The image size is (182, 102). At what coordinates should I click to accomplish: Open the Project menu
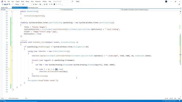pos(18,1)
